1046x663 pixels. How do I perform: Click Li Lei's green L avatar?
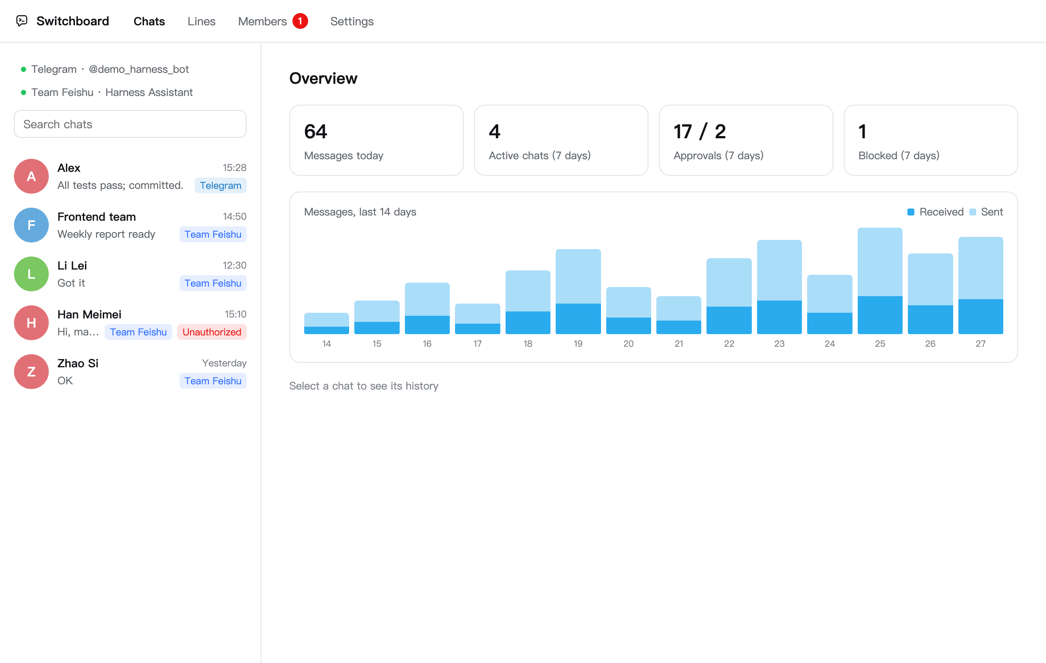[31, 274]
